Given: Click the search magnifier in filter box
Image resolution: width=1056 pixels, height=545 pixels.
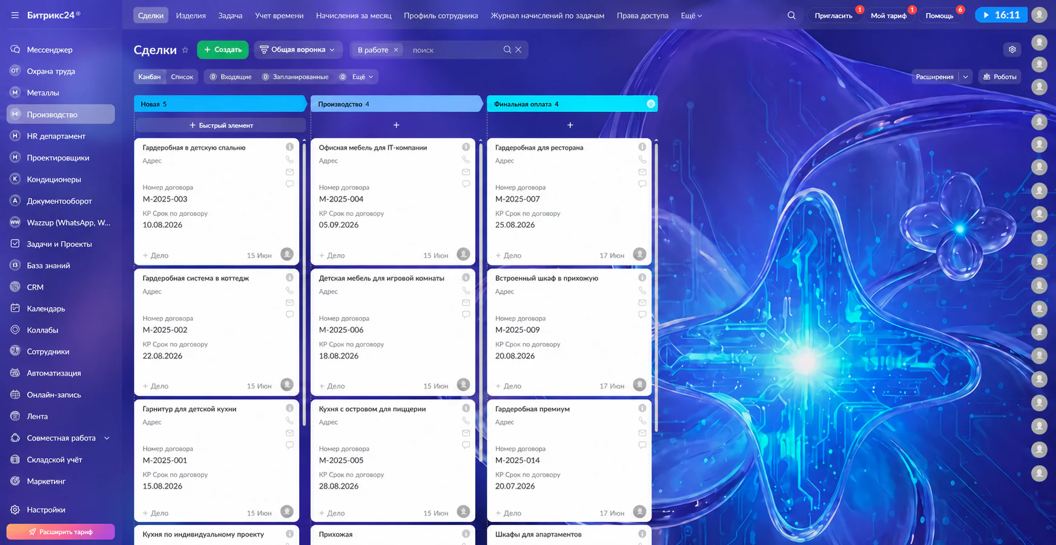Looking at the screenshot, I should click(x=507, y=50).
